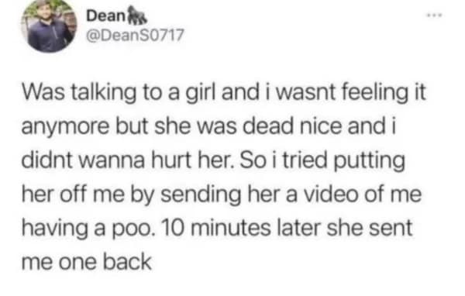
Task: Click the tweet line starting 'her off me'
Action: tap(222, 194)
